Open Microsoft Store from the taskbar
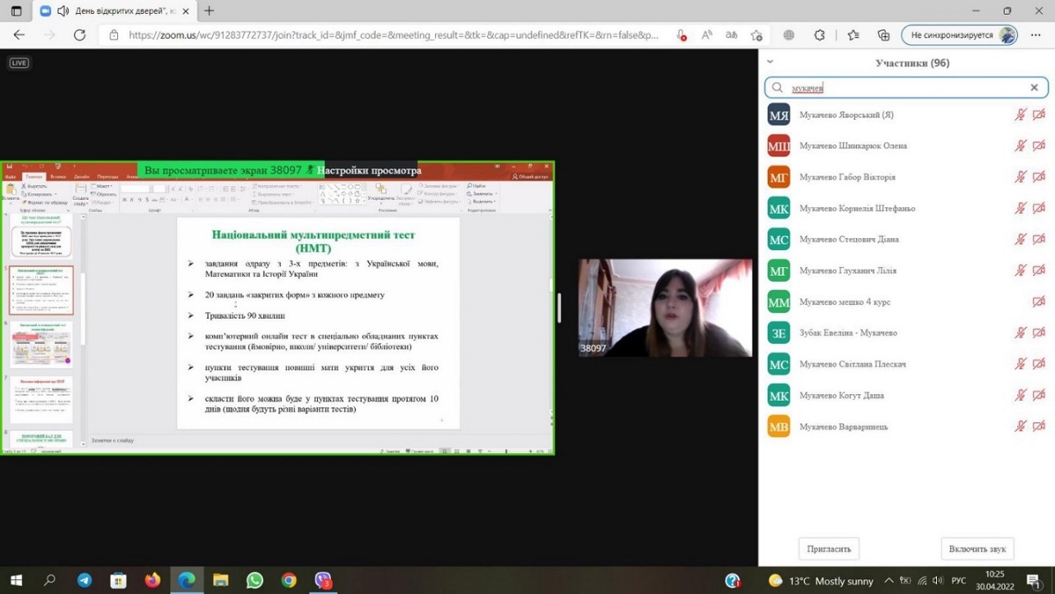Image resolution: width=1055 pixels, height=594 pixels. tap(119, 581)
